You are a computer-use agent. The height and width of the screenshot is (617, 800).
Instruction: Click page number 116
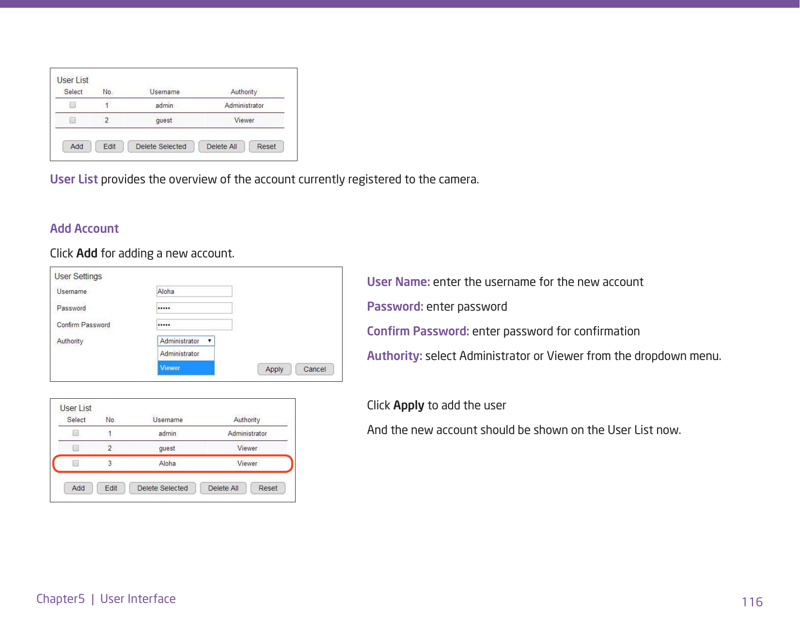click(x=752, y=602)
